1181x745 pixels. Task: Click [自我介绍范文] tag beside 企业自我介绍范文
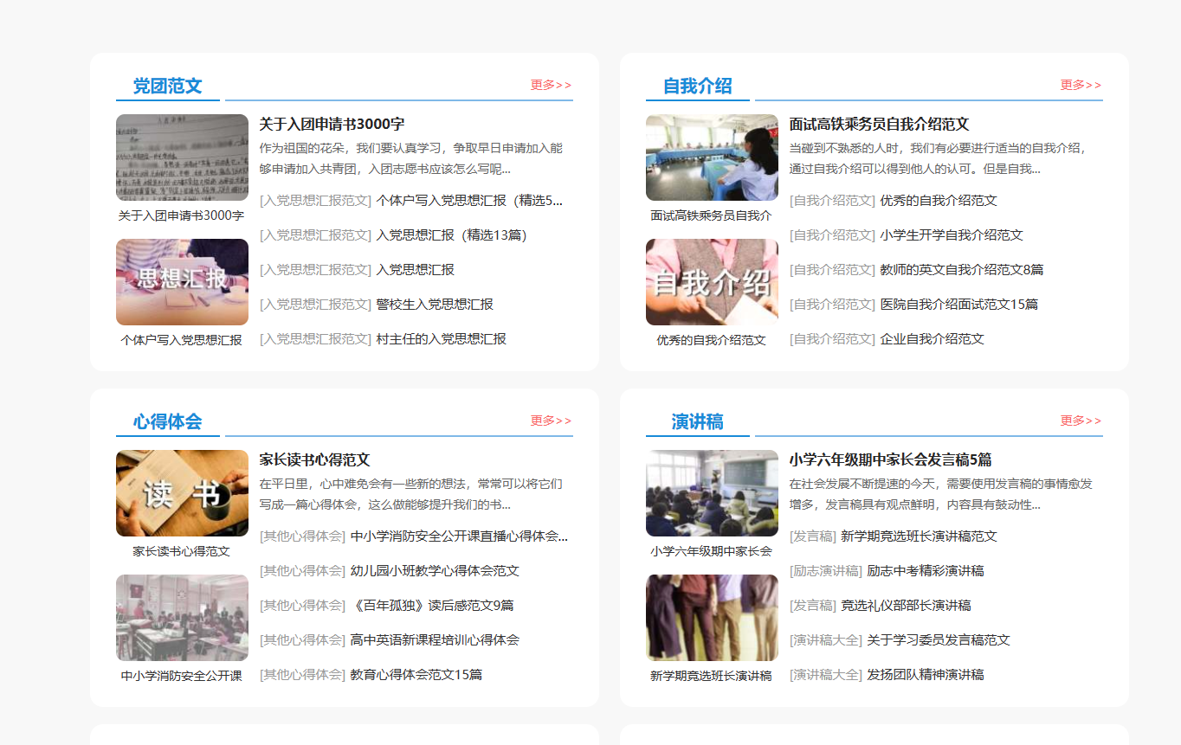[x=832, y=339]
